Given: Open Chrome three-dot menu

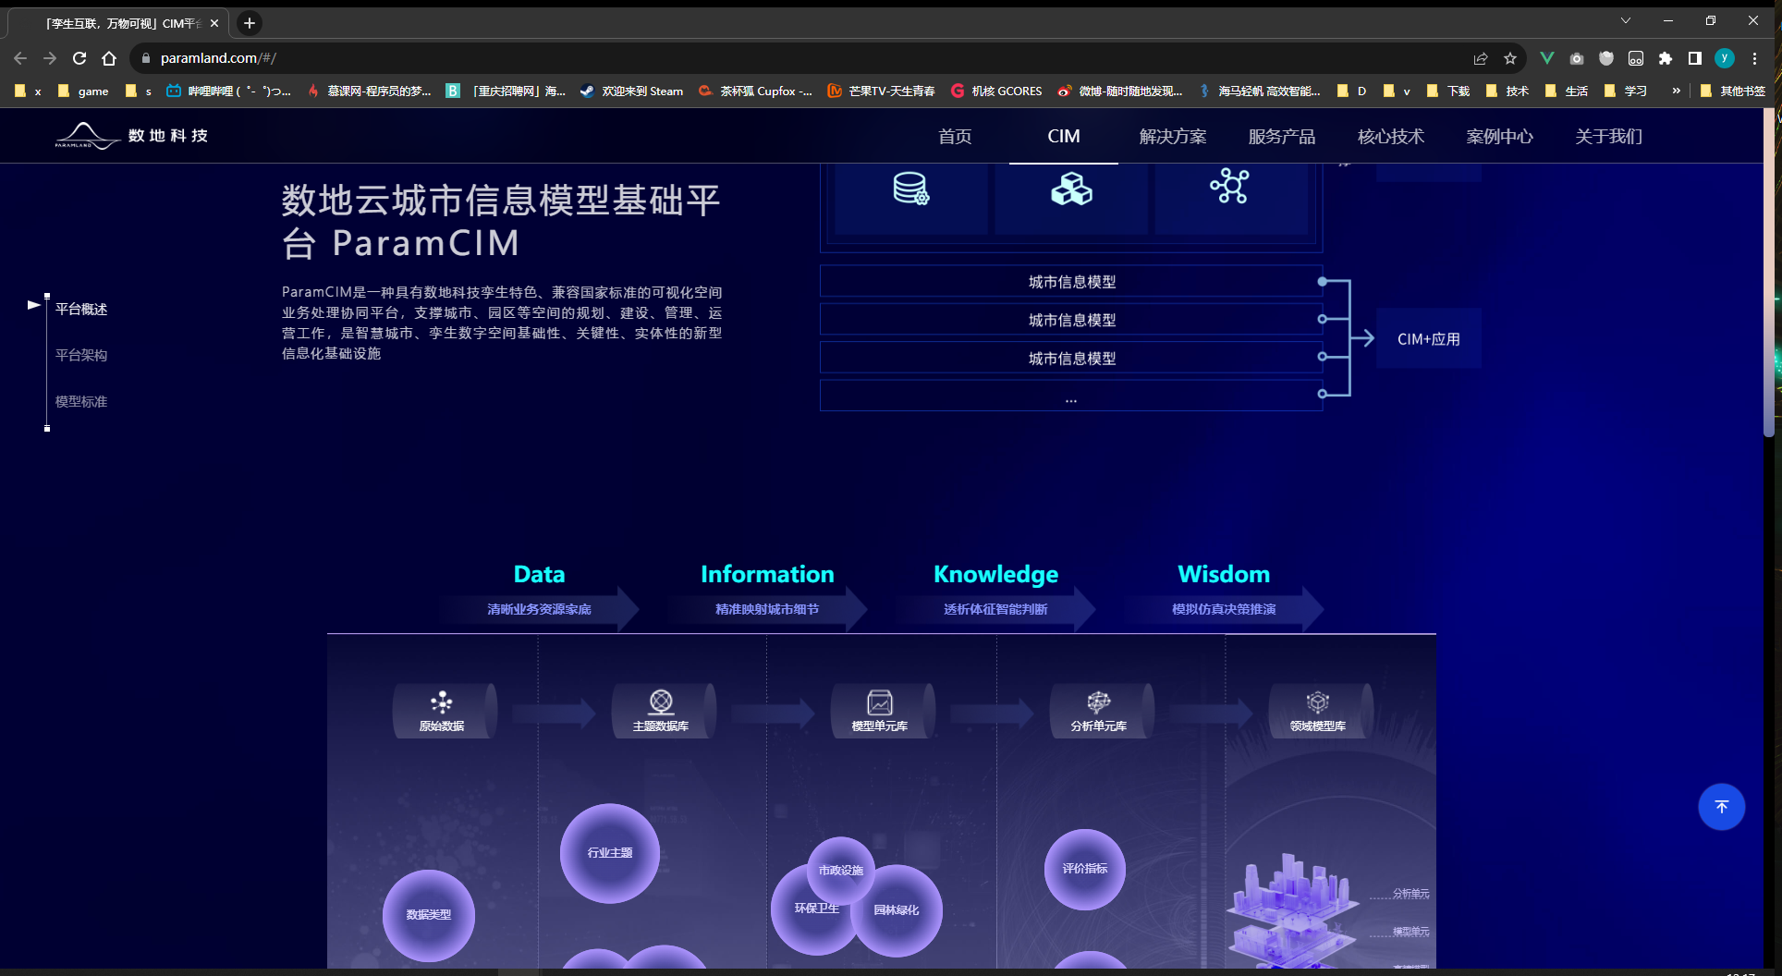Looking at the screenshot, I should pos(1754,58).
